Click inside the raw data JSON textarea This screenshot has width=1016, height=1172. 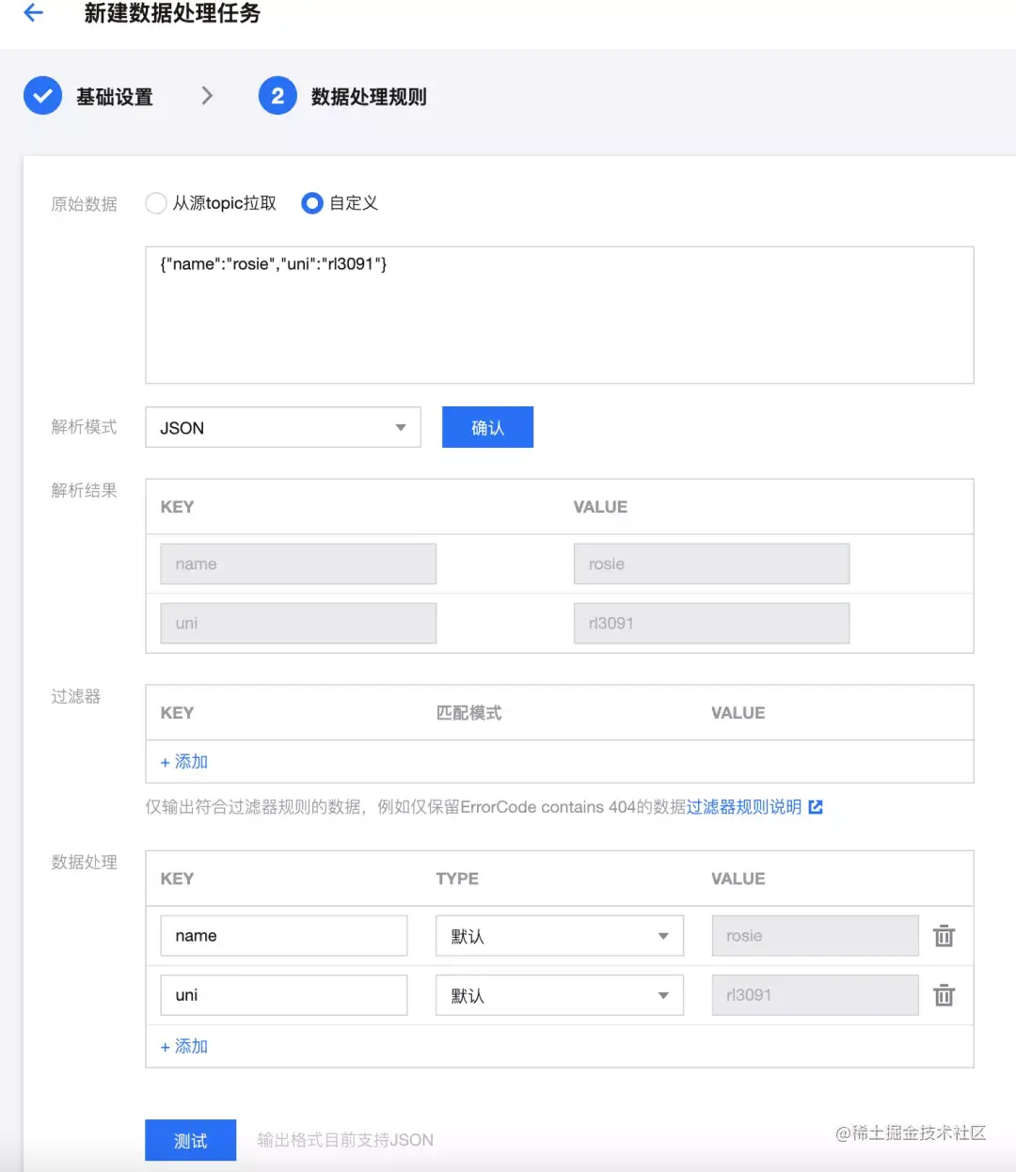pyautogui.click(x=560, y=315)
